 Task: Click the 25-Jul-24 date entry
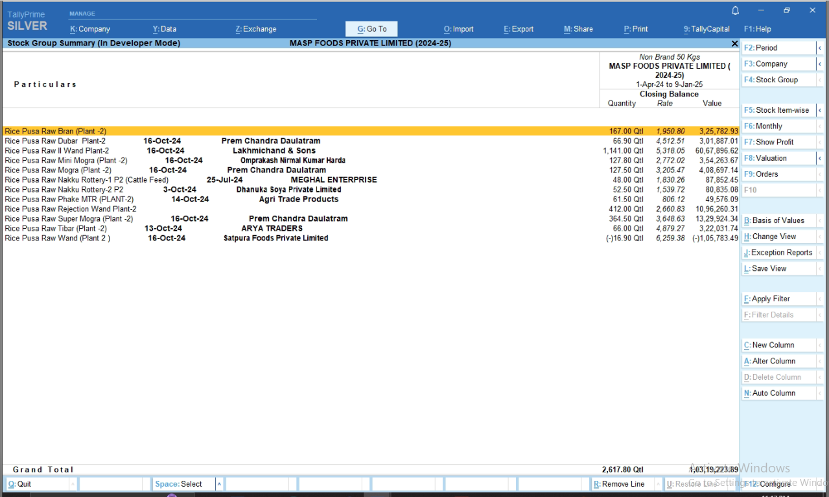(225, 180)
